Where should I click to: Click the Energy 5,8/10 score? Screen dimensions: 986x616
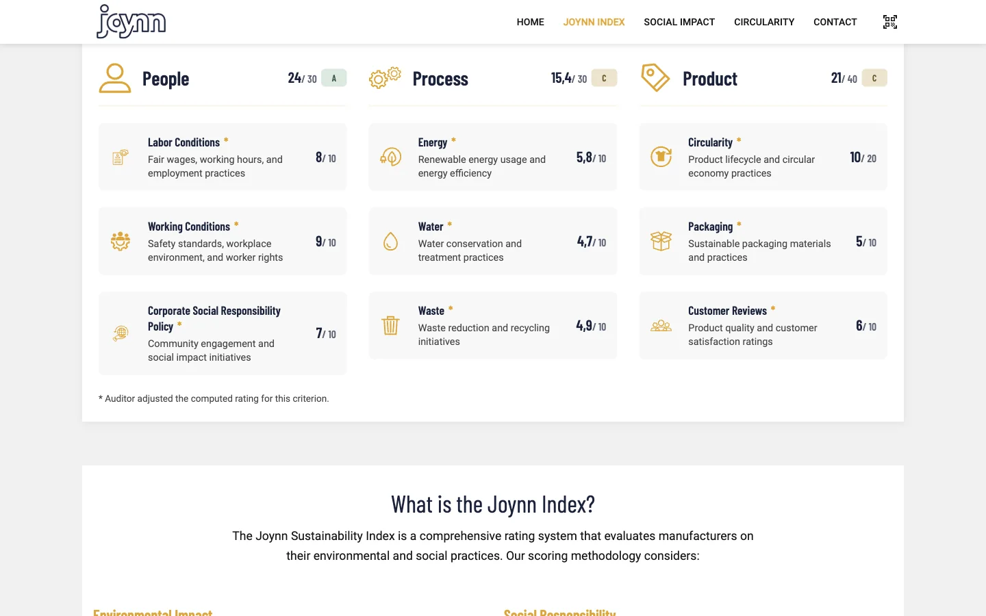tap(591, 157)
